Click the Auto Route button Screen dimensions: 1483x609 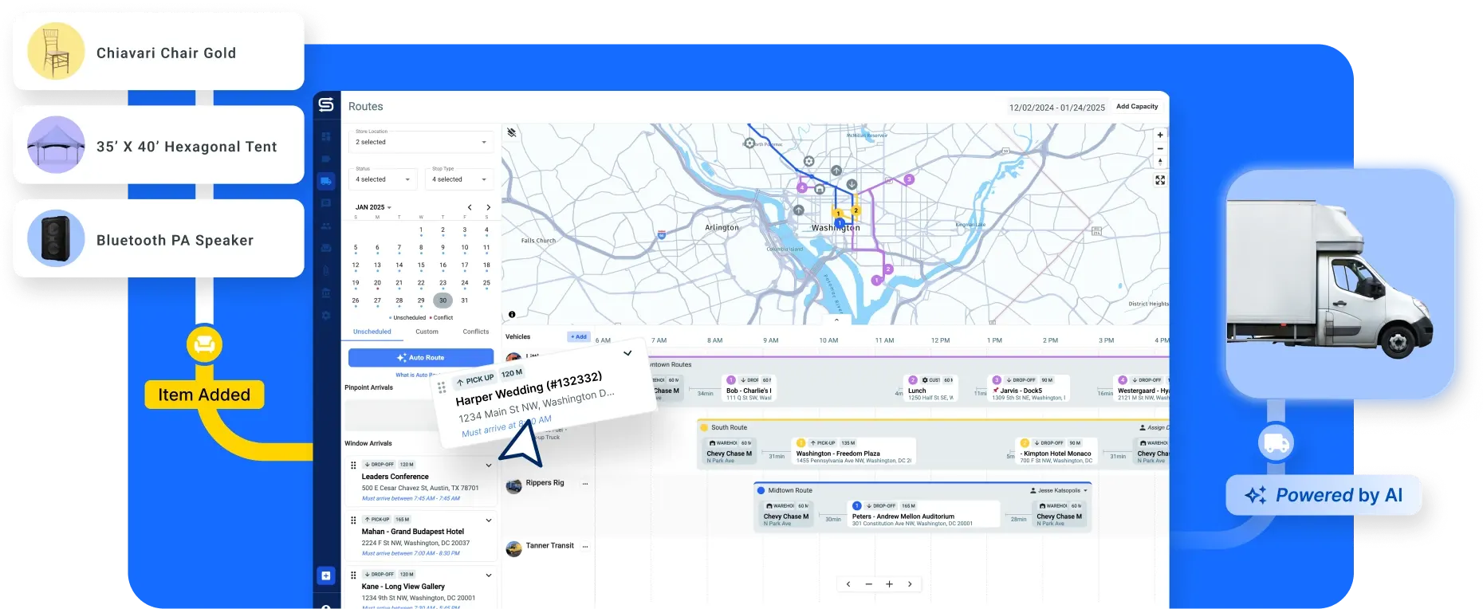coord(421,358)
